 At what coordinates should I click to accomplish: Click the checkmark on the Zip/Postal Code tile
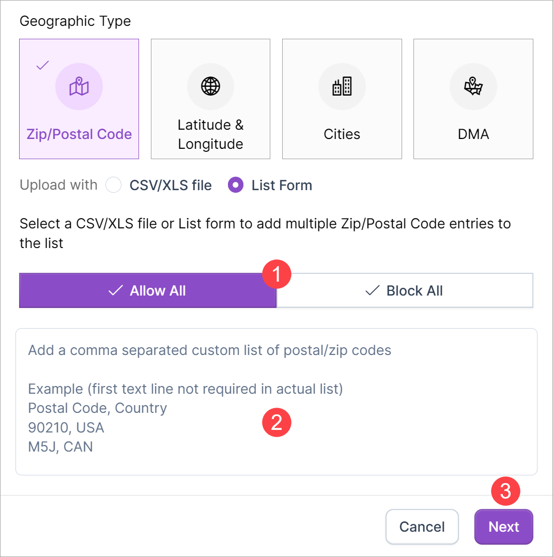click(x=42, y=65)
